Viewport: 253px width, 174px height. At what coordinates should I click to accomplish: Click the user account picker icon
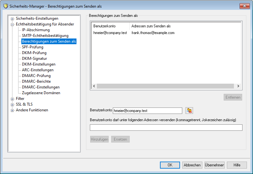pyautogui.click(x=190, y=110)
